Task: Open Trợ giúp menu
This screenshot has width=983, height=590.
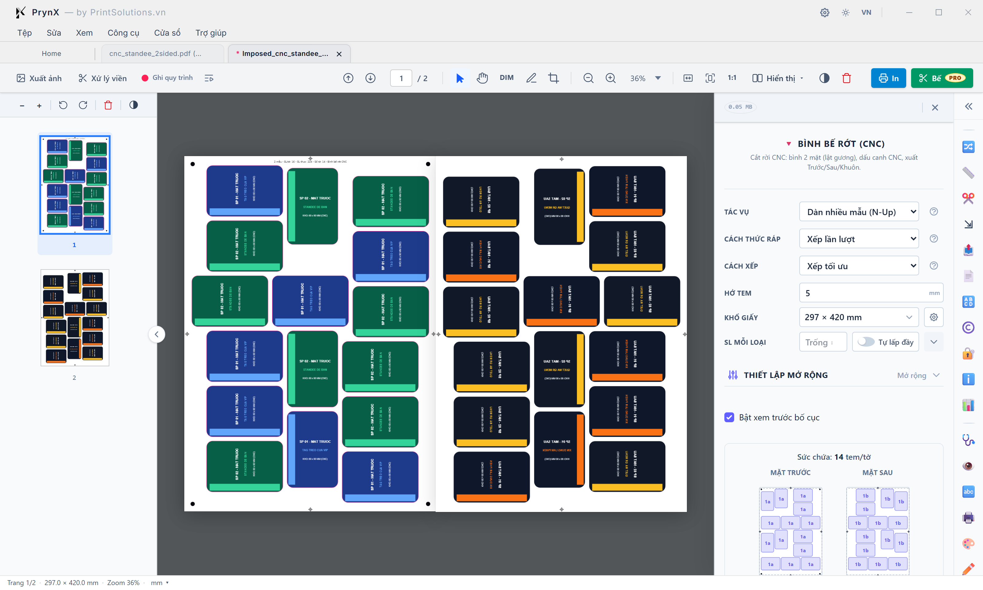Action: pos(211,33)
